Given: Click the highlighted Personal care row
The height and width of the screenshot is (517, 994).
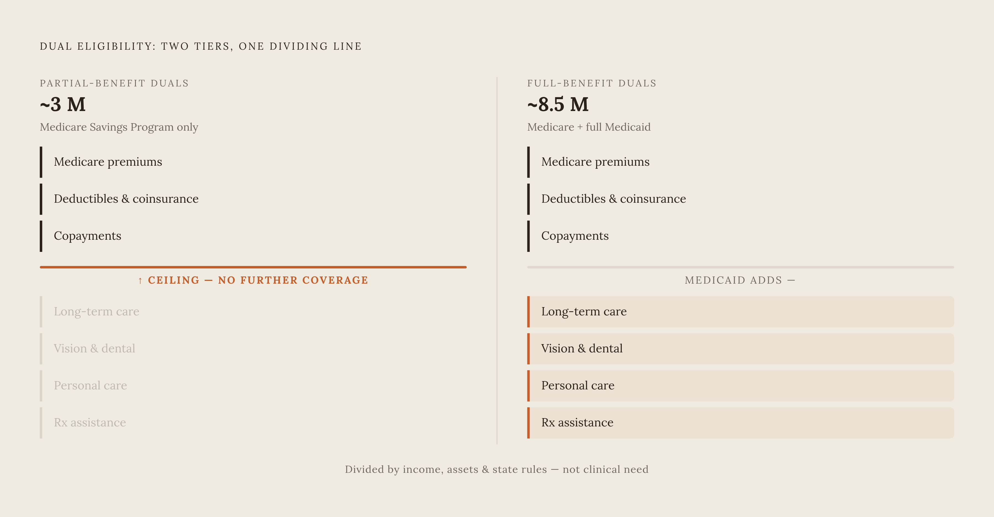Looking at the screenshot, I should pyautogui.click(x=741, y=386).
